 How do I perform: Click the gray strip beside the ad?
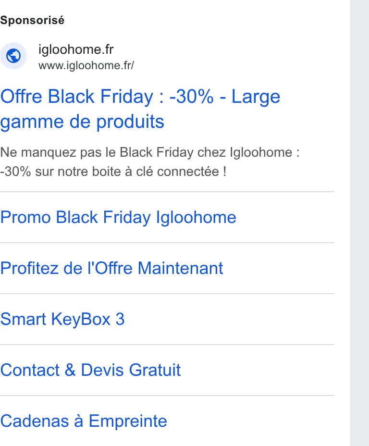click(359, 223)
